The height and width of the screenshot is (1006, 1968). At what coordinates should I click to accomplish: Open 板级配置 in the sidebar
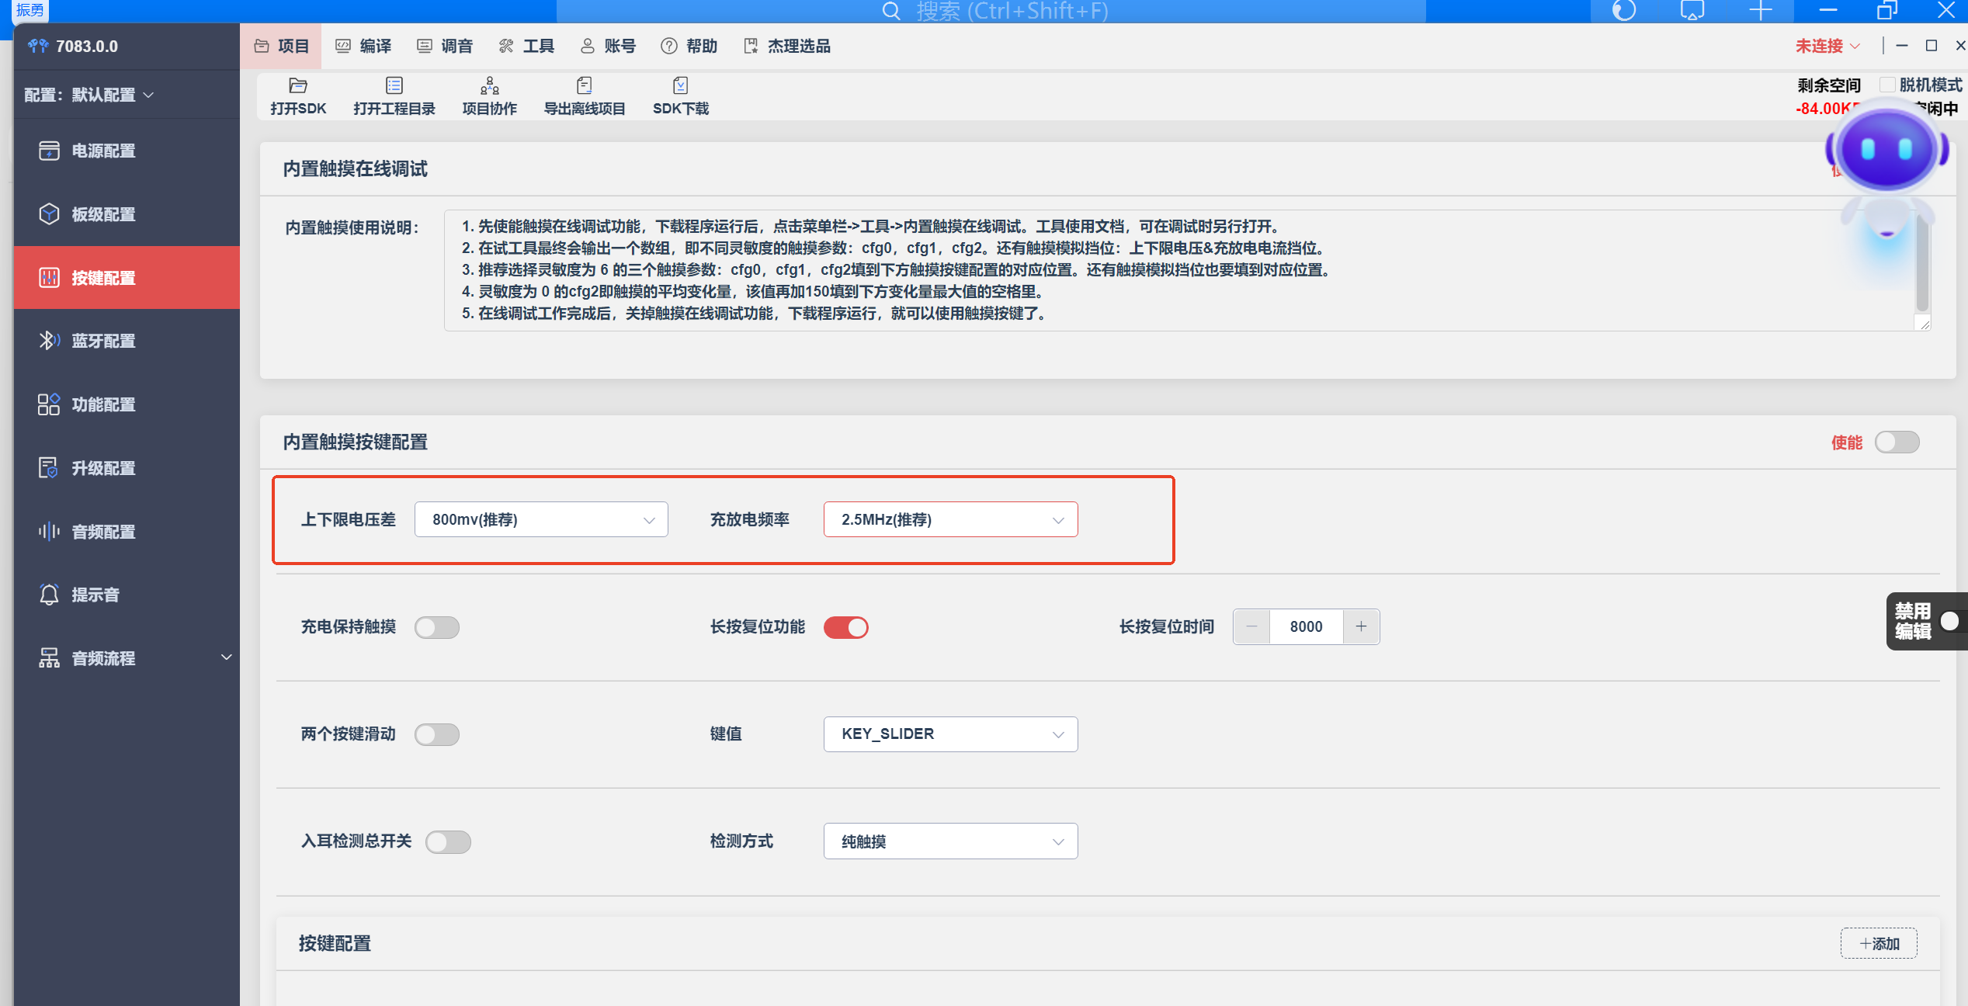click(x=127, y=214)
